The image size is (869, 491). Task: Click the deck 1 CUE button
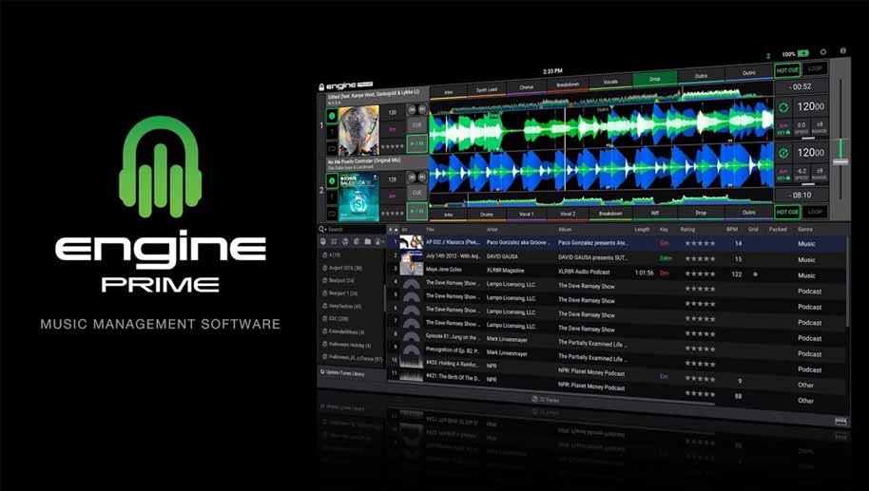click(416, 125)
